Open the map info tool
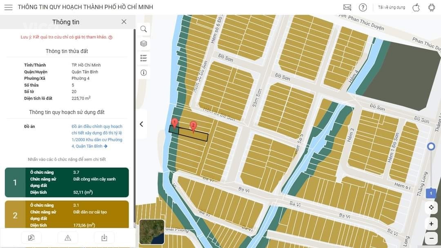The image size is (441, 248). pos(144,73)
